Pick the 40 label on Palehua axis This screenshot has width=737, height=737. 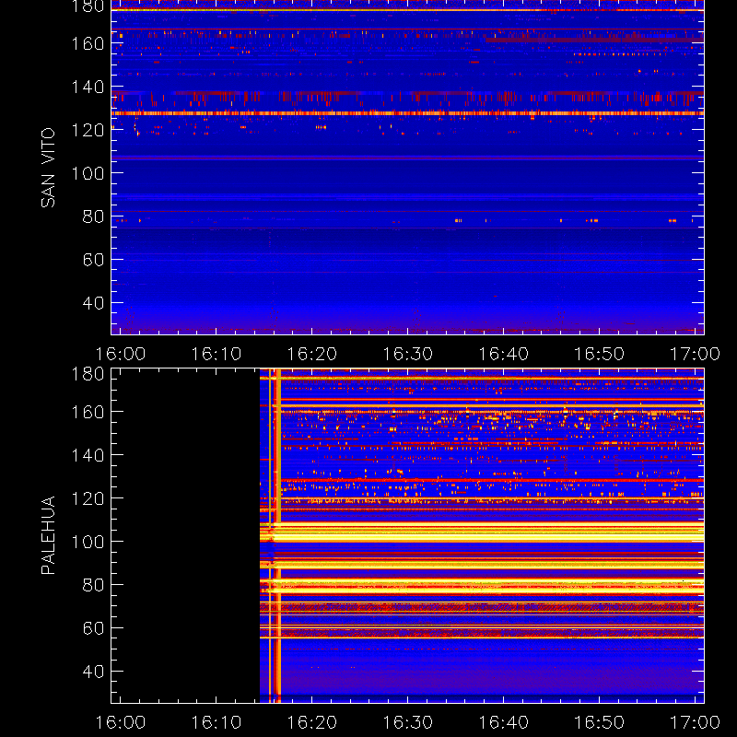pyautogui.click(x=93, y=672)
